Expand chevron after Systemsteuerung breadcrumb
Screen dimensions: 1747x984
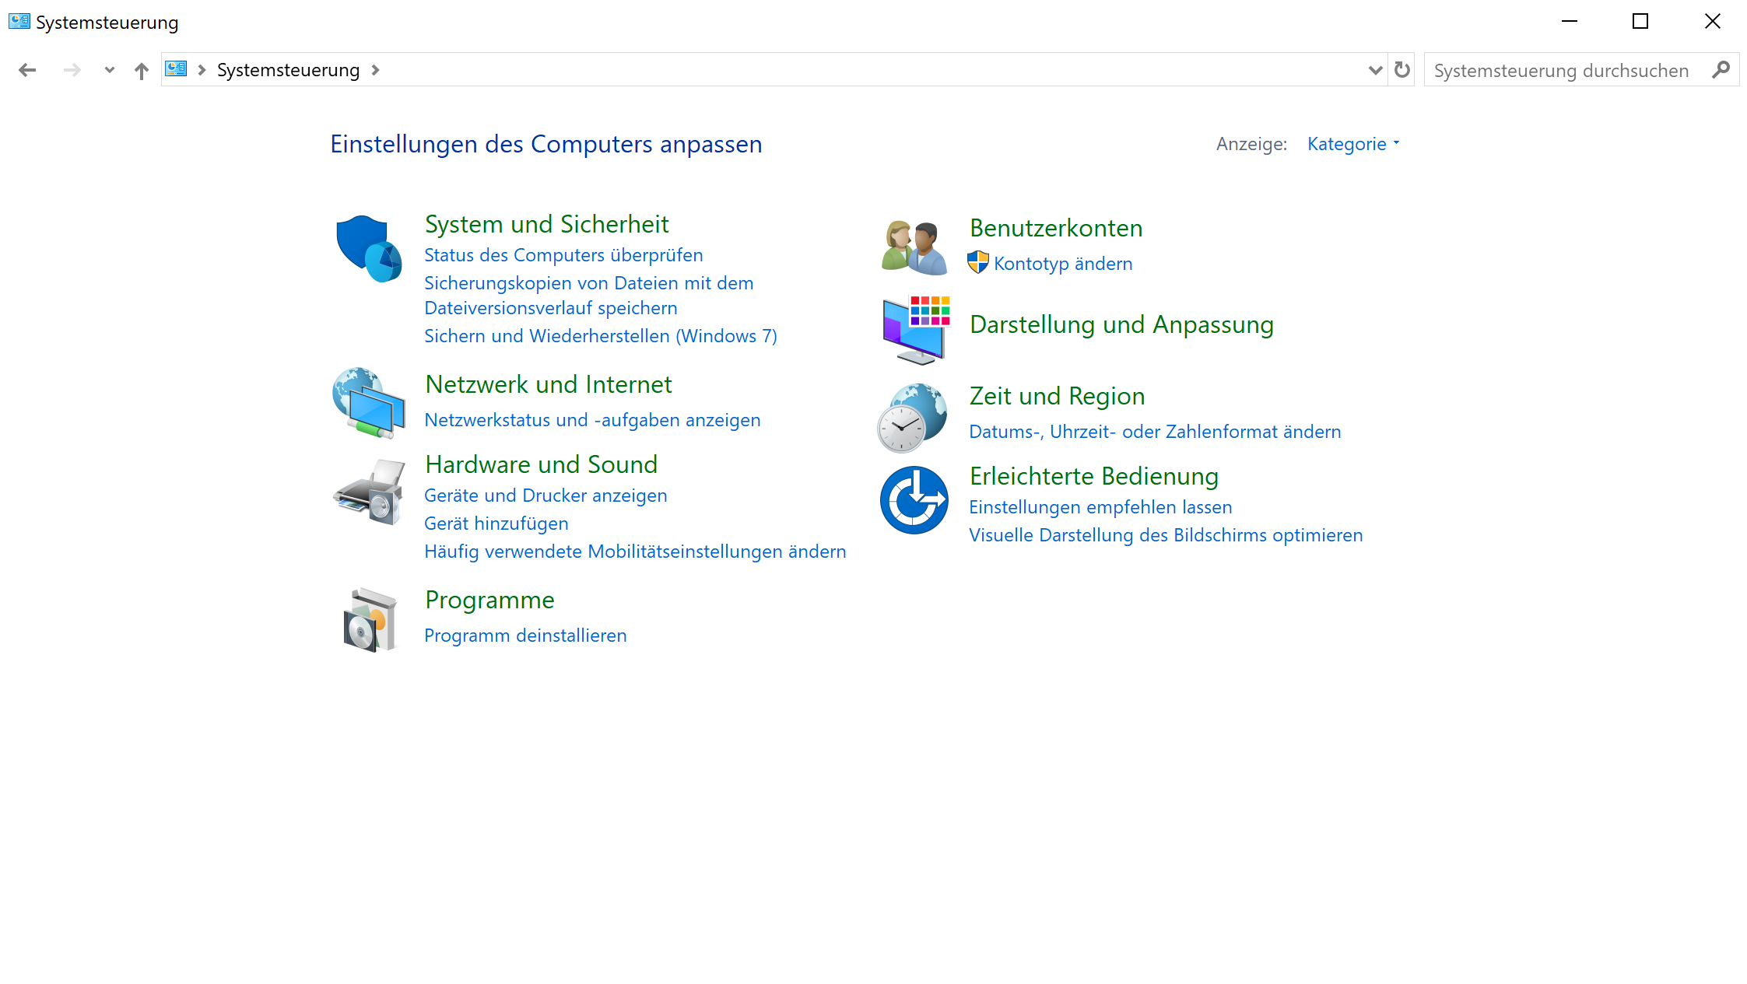point(376,70)
